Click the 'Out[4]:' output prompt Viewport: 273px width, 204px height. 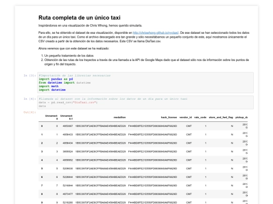(30, 112)
